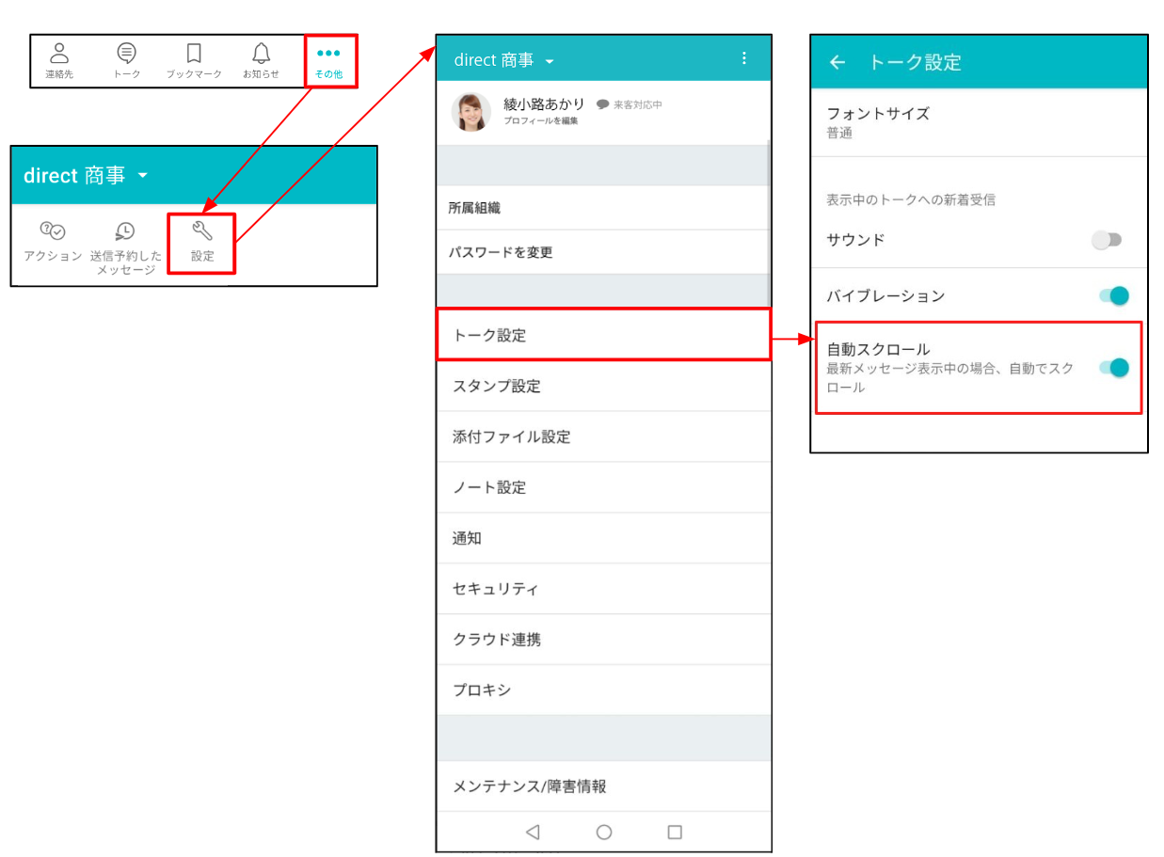Click the 綾小路あかり name text
1164x857 pixels.
click(x=544, y=103)
